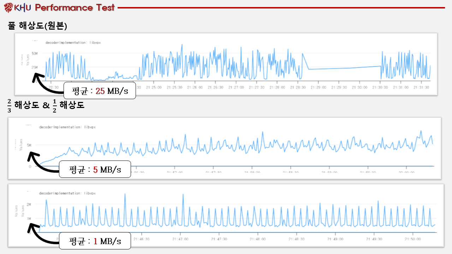Click the 2M y-axis label
Screen dimensions: 452x254
click(30, 204)
